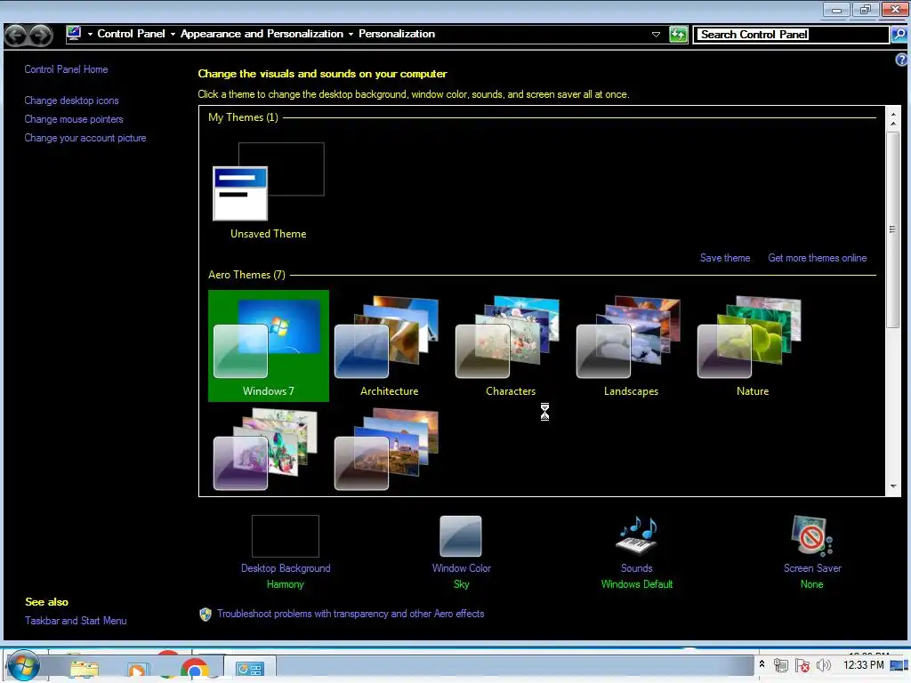
Task: Click in the Search Control Panel field
Action: (x=793, y=35)
